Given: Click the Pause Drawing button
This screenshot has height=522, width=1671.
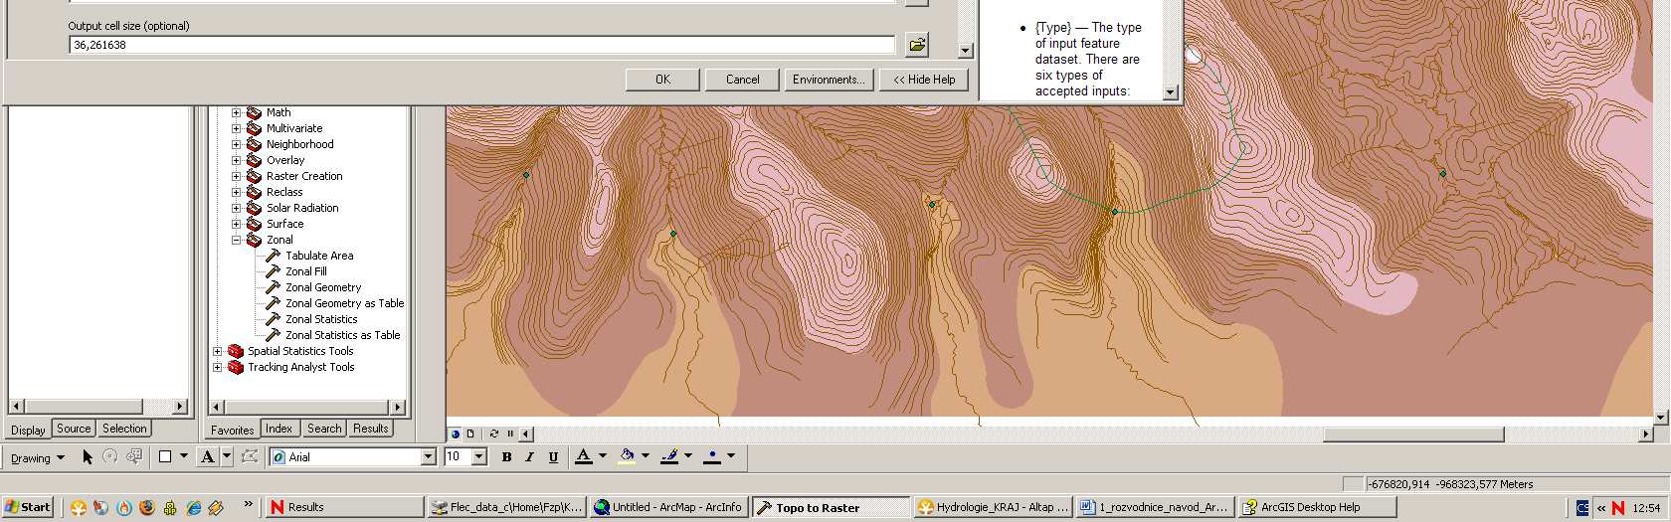Looking at the screenshot, I should point(510,434).
